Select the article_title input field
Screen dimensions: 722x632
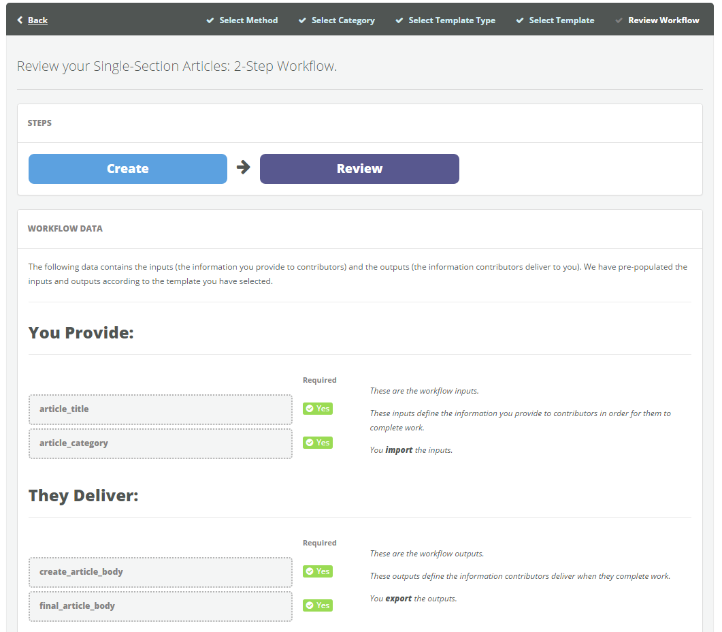(x=160, y=409)
